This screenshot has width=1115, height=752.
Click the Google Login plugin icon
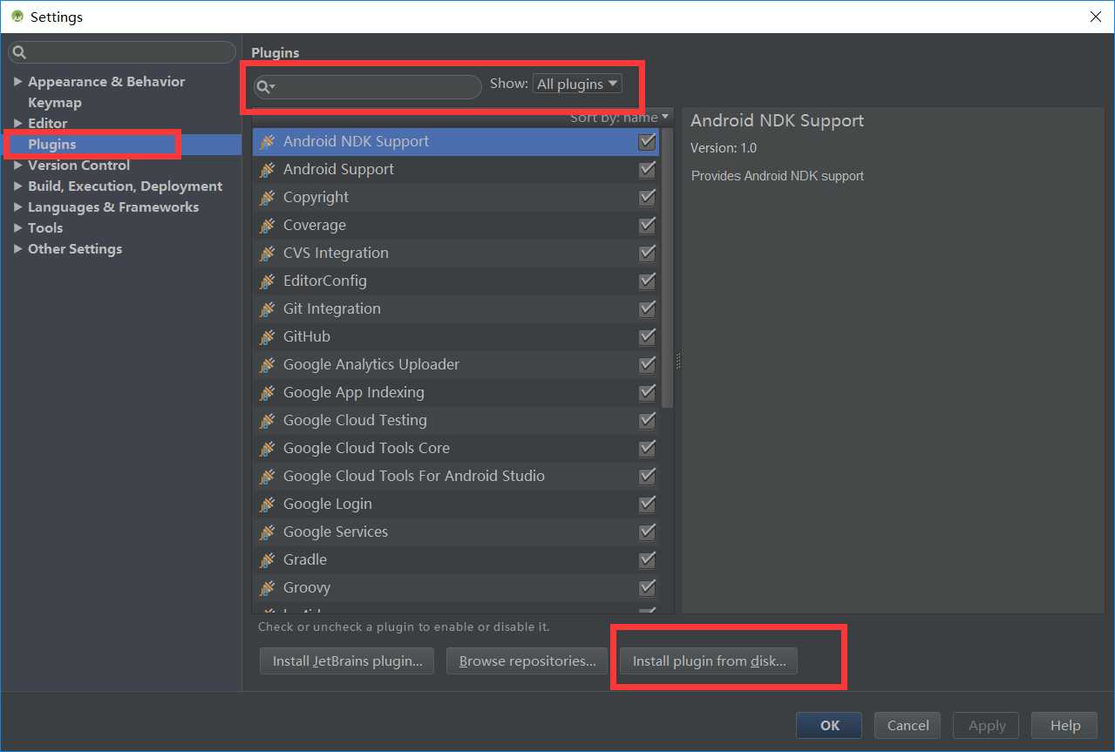pos(268,505)
